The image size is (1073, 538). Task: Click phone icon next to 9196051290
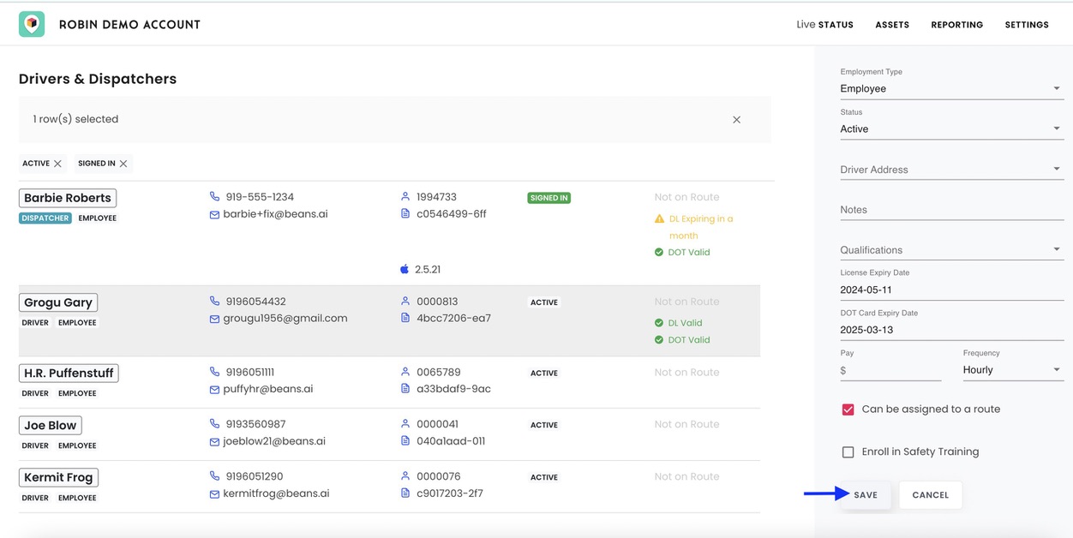[x=214, y=475]
